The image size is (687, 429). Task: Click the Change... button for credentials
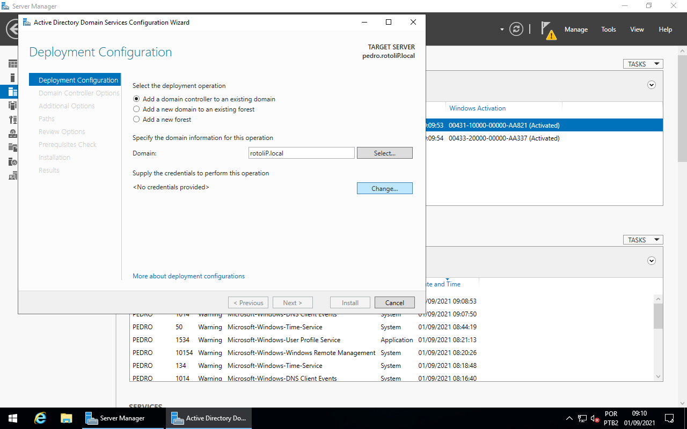click(384, 188)
